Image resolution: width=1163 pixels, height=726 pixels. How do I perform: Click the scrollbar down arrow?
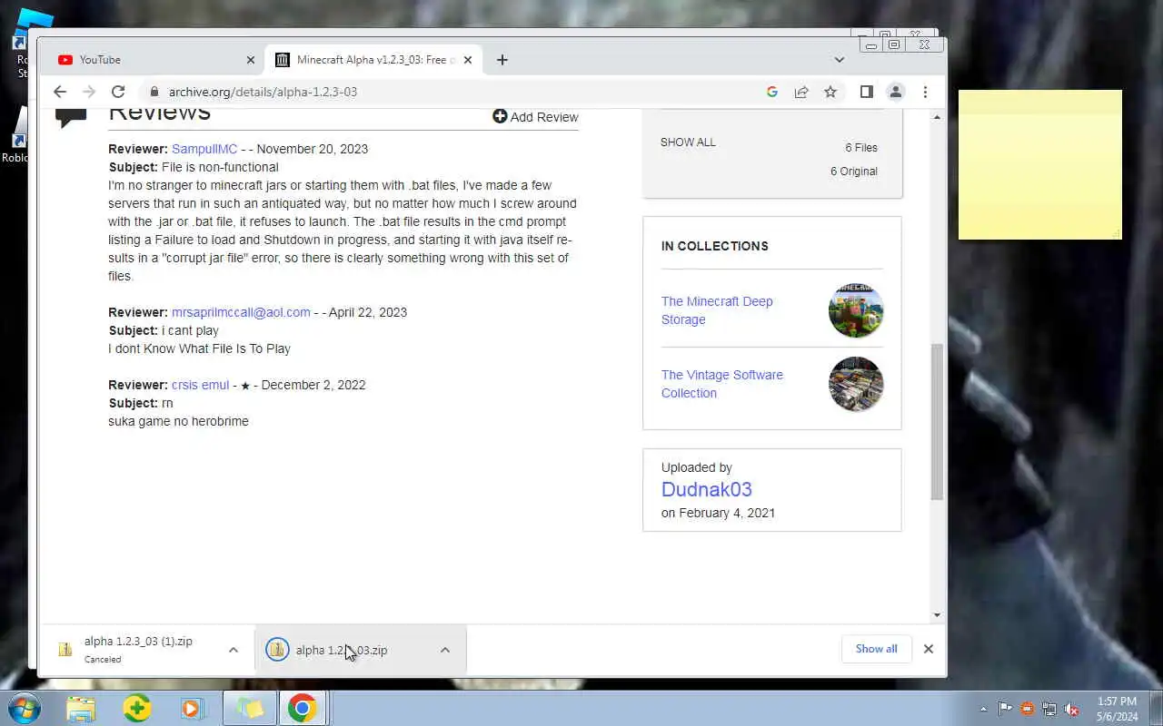[x=937, y=615]
